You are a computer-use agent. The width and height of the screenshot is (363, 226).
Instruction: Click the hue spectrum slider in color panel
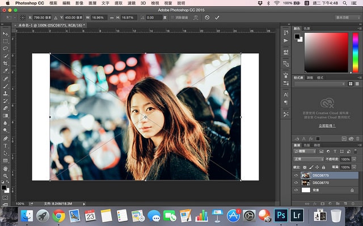(x=355, y=52)
